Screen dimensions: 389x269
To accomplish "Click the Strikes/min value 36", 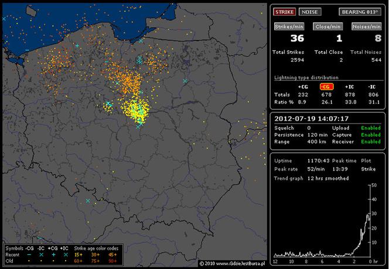I will point(297,38).
